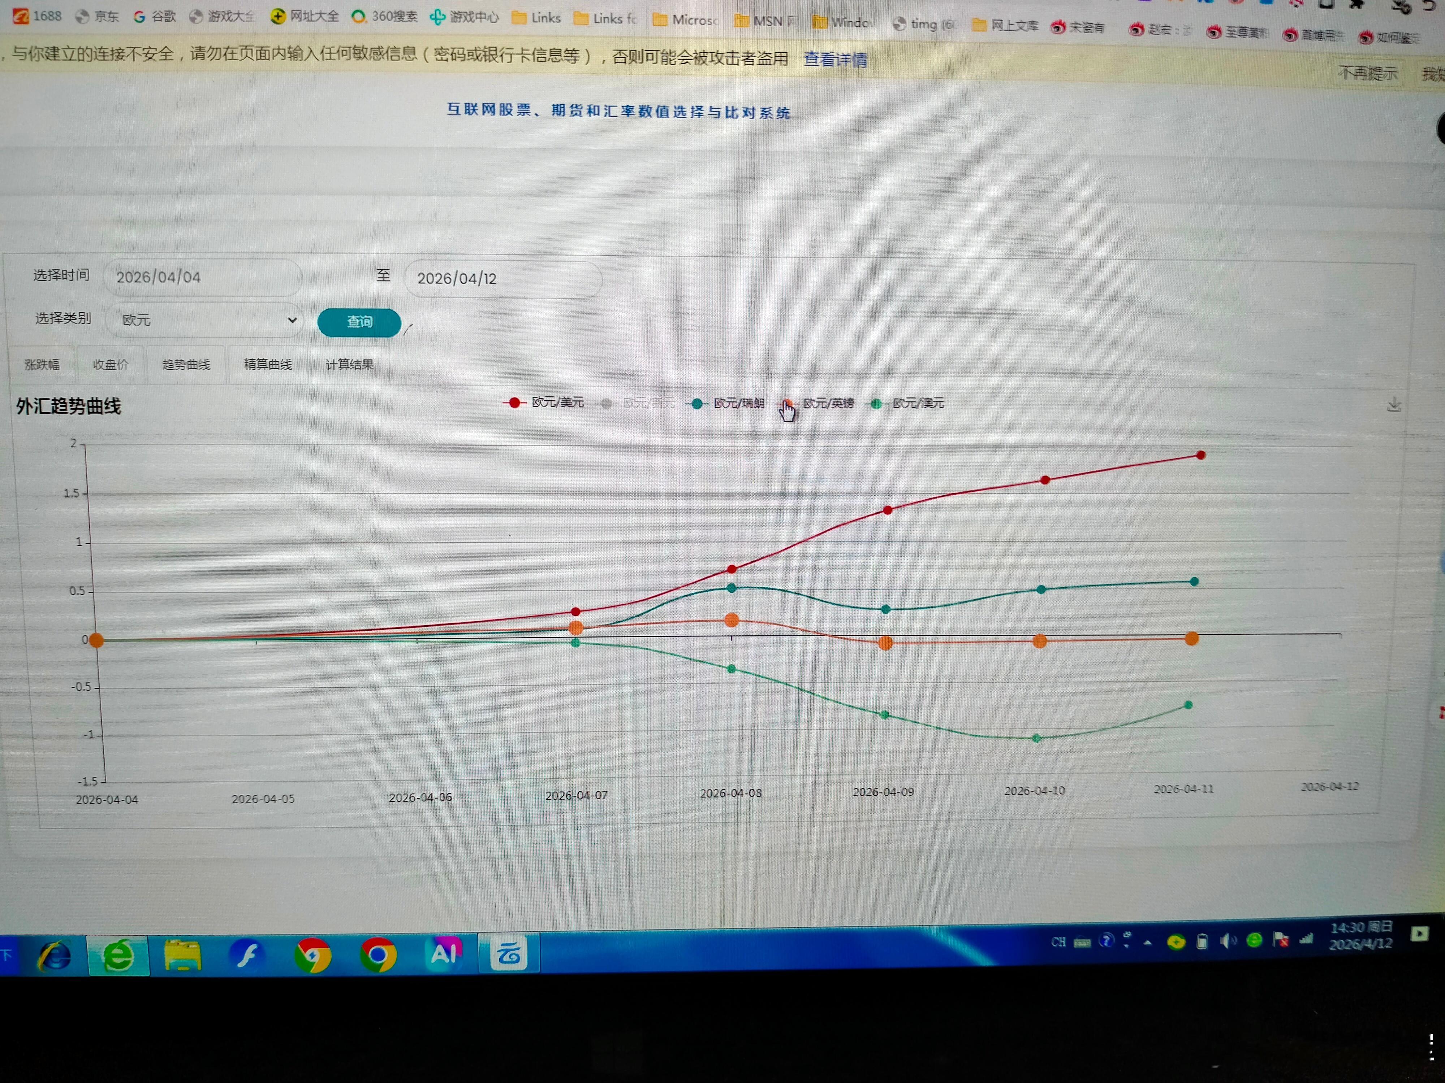
Task: Open 选择类别 dropdown showing 欧元
Action: [x=204, y=320]
